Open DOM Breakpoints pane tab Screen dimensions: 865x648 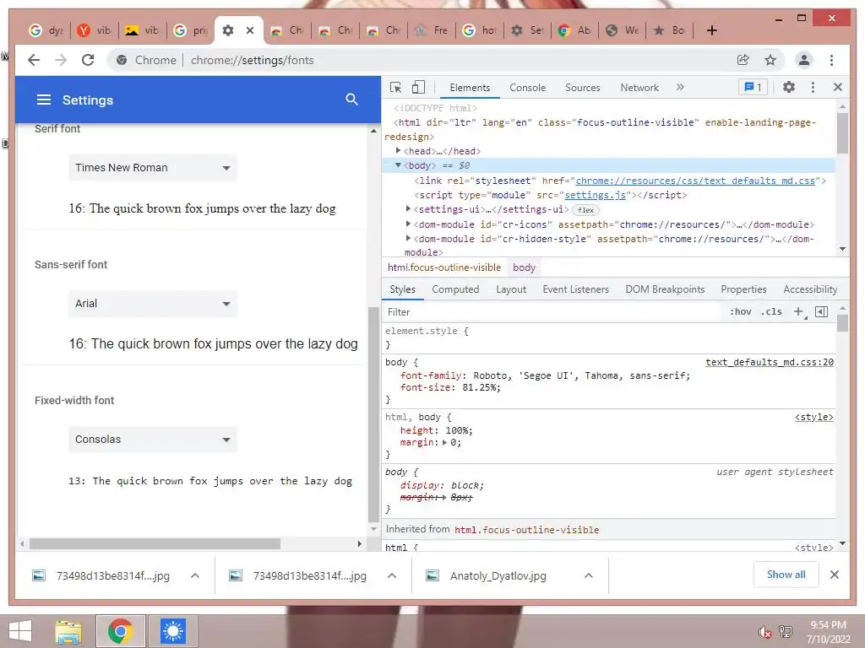tap(665, 289)
